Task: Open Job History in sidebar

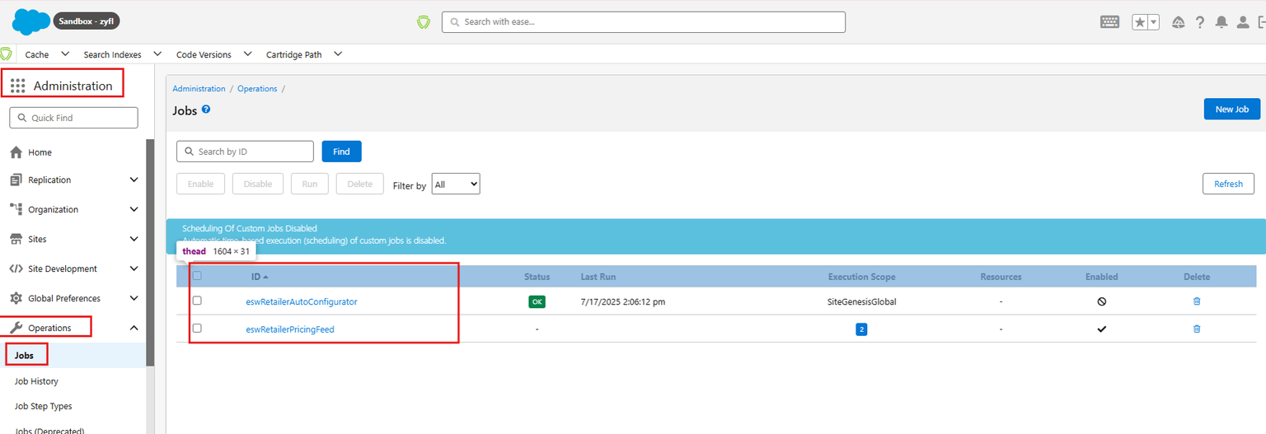Action: pos(36,381)
